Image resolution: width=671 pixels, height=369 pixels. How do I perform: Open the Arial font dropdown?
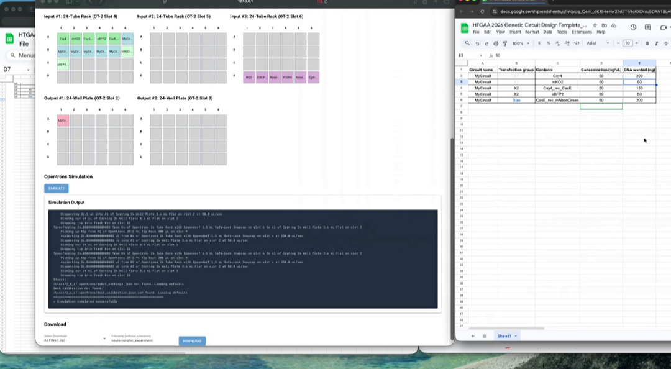[x=598, y=43]
